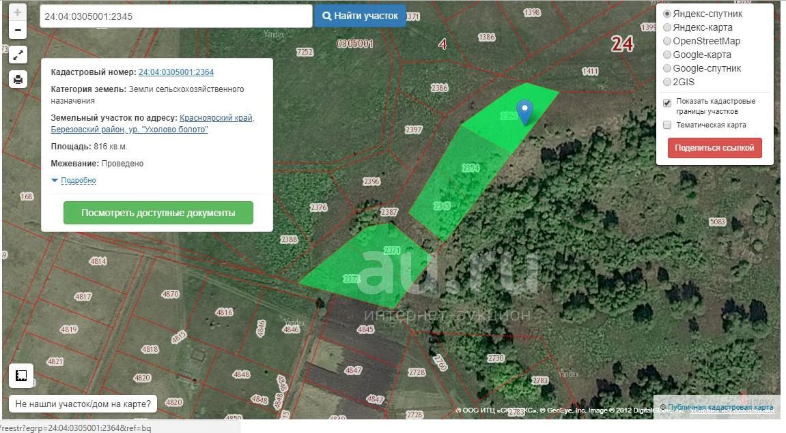Screen dimensions: 786x433
Task: Choose Google-спутник as the base map
Action: tap(667, 68)
